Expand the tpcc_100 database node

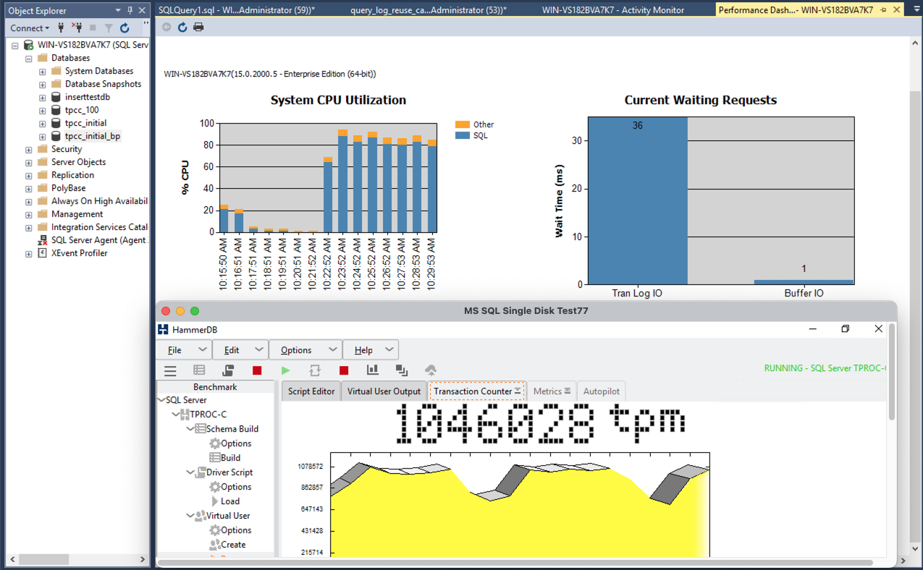point(43,111)
